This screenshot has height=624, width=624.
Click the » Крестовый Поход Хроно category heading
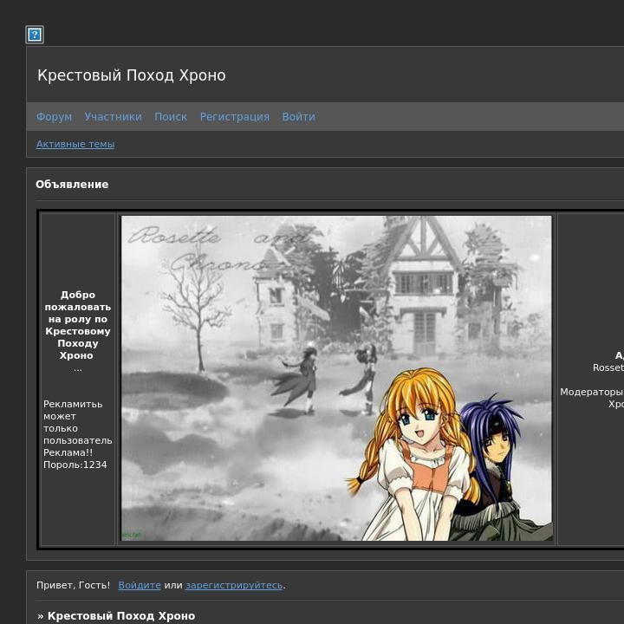116,615
